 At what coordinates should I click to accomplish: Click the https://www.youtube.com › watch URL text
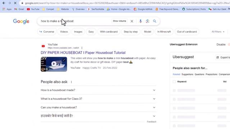[63, 48]
